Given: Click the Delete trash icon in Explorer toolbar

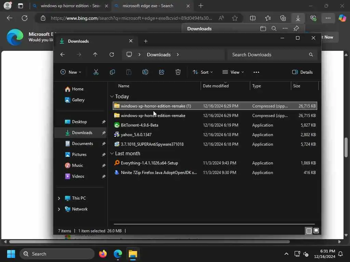Looking at the screenshot, I should click(x=178, y=72).
